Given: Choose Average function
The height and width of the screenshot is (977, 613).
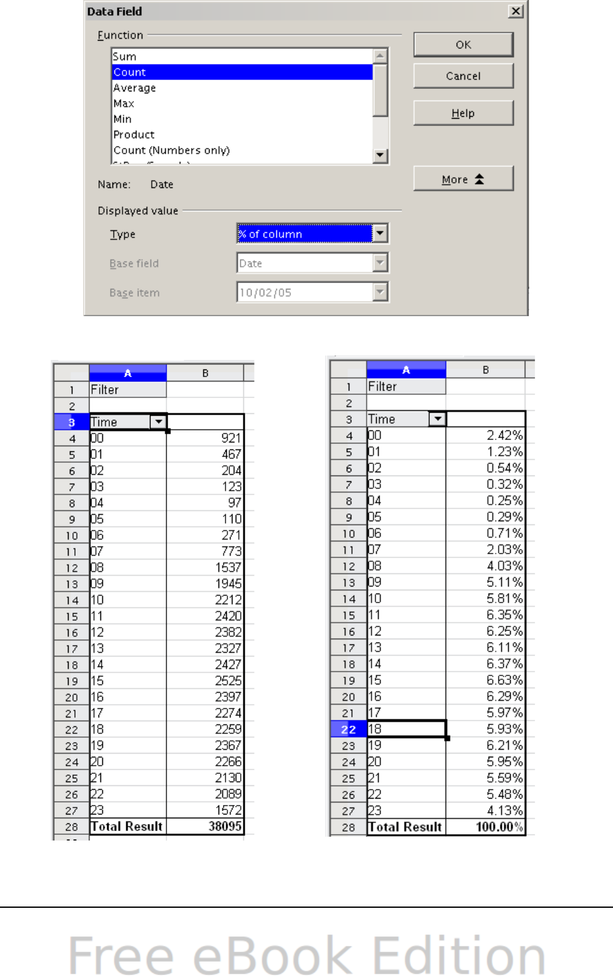Looking at the screenshot, I should (x=241, y=88).
